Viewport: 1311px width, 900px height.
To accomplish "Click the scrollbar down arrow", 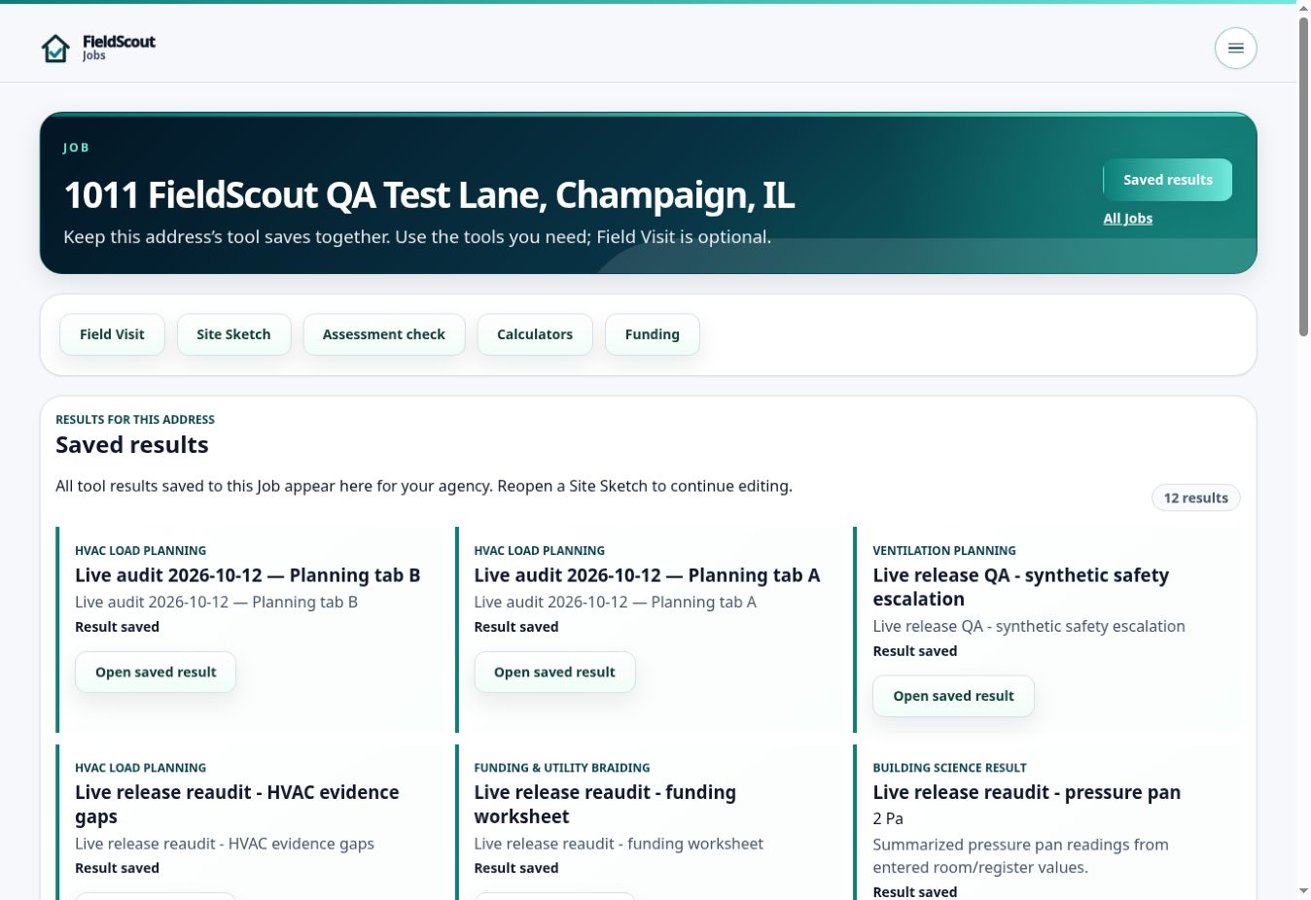I will [1303, 891].
